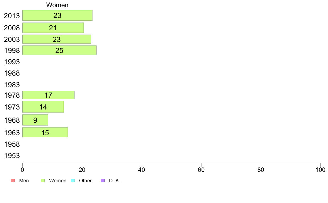
Task: Click the 2013 bar showing 23
Action: coord(57,15)
